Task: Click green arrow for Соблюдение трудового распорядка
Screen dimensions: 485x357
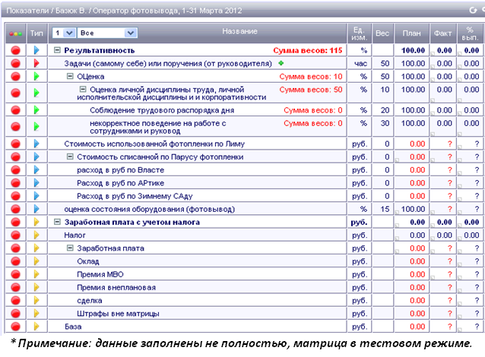Action: coord(36,110)
